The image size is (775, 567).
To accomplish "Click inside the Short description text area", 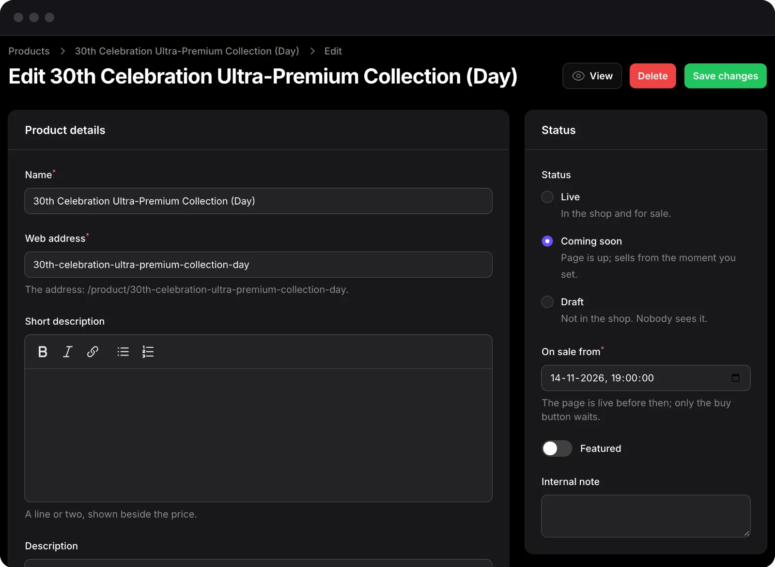I will pyautogui.click(x=259, y=435).
